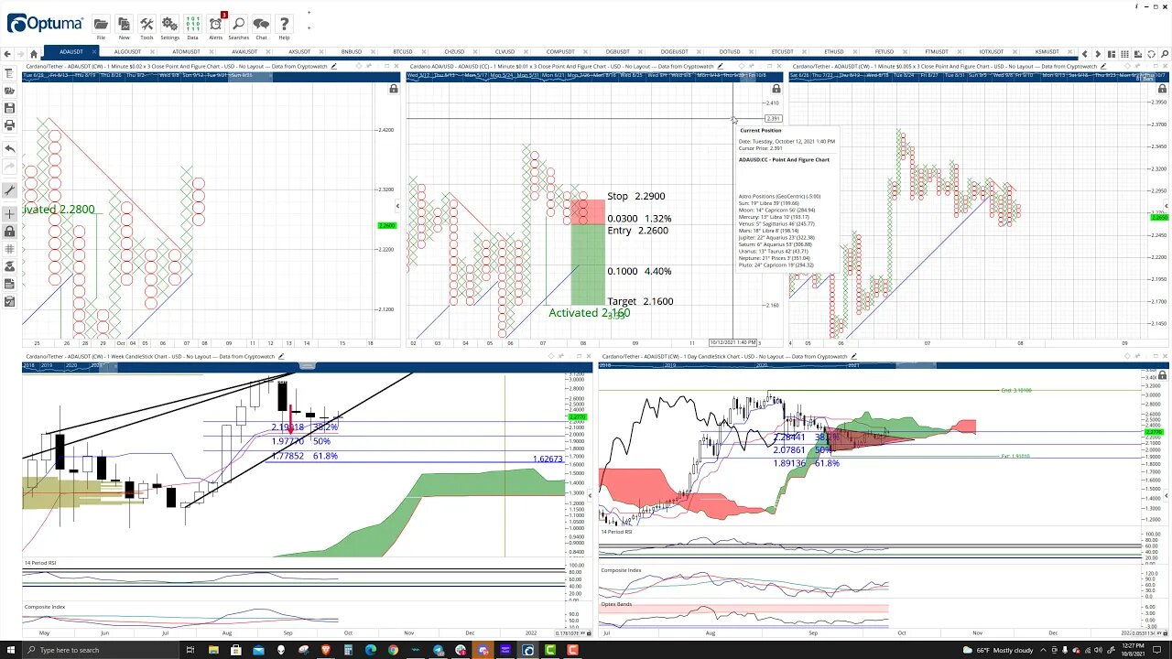Click the Optex Bands label
The width and height of the screenshot is (1172, 659).
(614, 604)
